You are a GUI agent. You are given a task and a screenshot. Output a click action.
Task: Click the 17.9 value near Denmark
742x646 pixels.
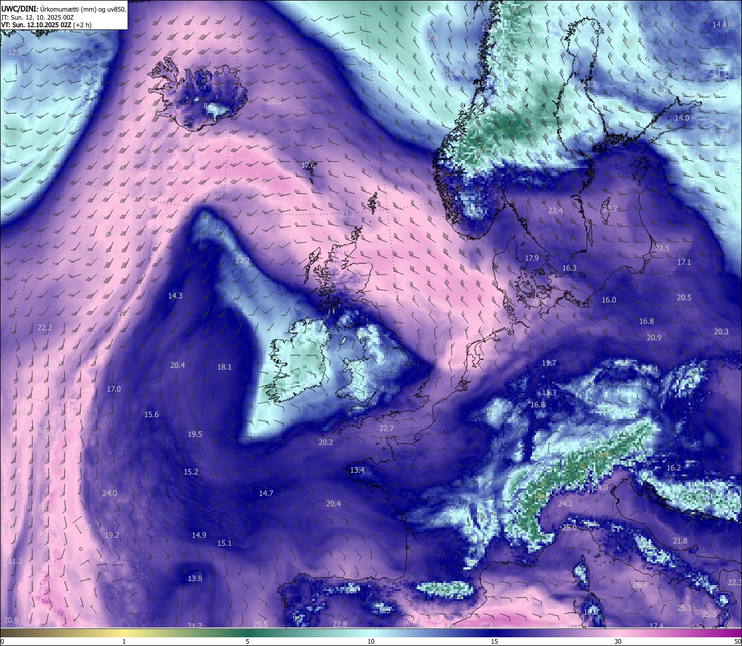532,258
